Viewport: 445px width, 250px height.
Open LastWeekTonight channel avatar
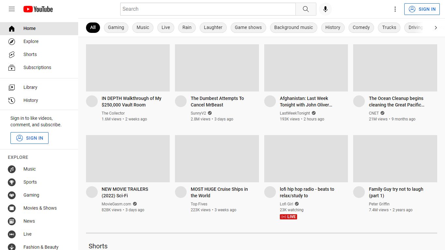pos(270,101)
